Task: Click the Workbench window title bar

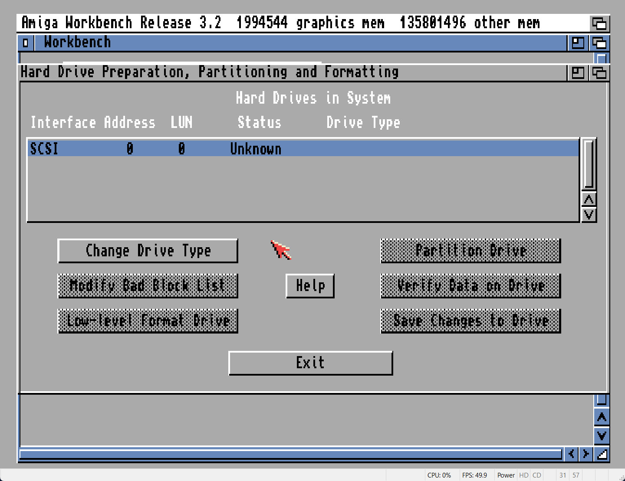Action: click(301, 43)
